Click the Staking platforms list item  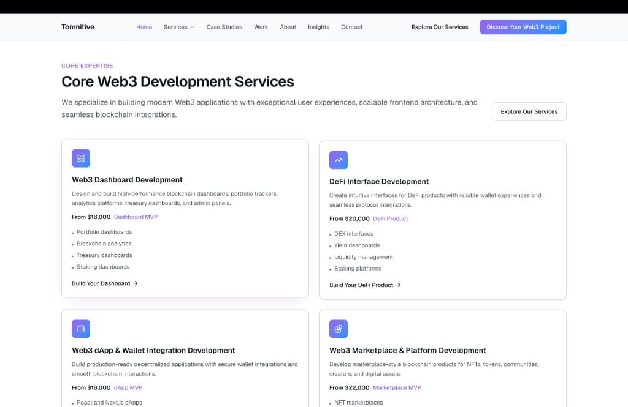click(x=358, y=269)
